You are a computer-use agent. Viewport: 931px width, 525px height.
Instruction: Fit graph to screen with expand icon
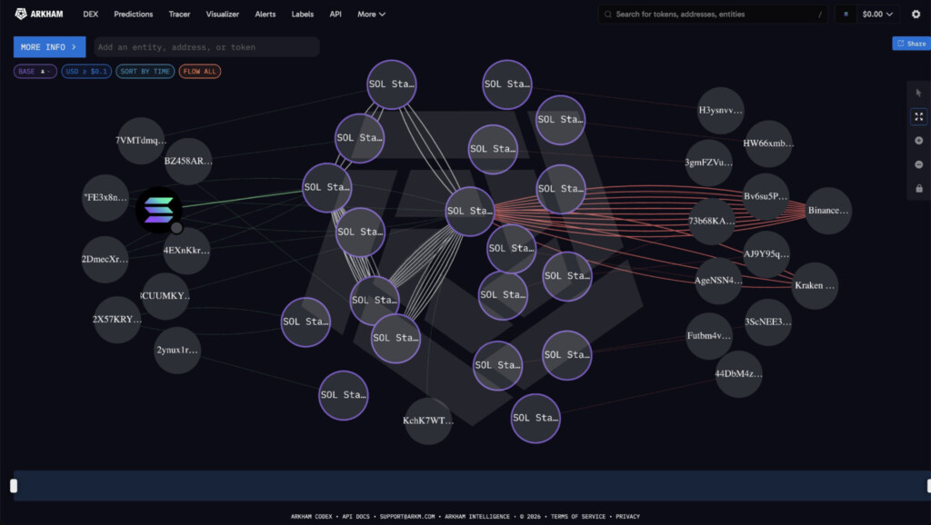click(918, 117)
